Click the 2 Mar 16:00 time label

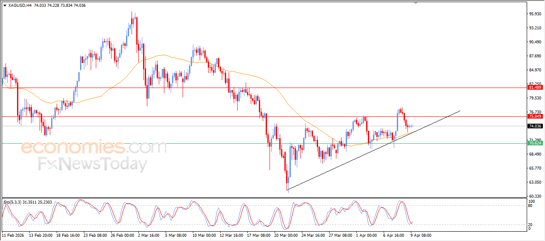[x=149, y=235]
